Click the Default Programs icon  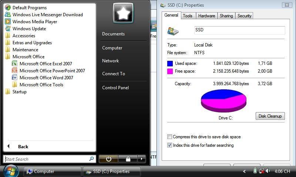pos(8,8)
